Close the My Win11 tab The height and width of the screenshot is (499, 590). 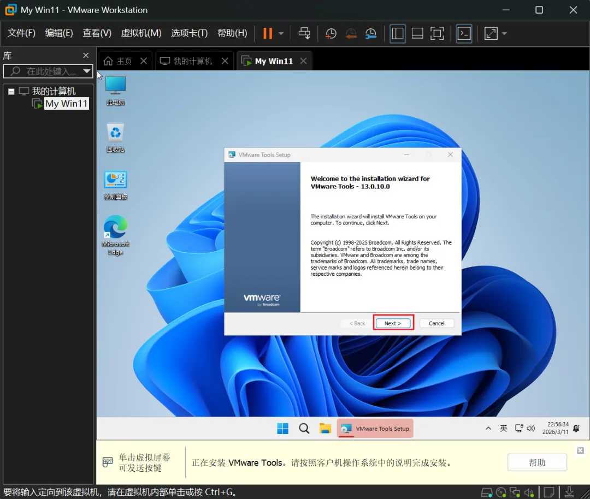coord(303,61)
